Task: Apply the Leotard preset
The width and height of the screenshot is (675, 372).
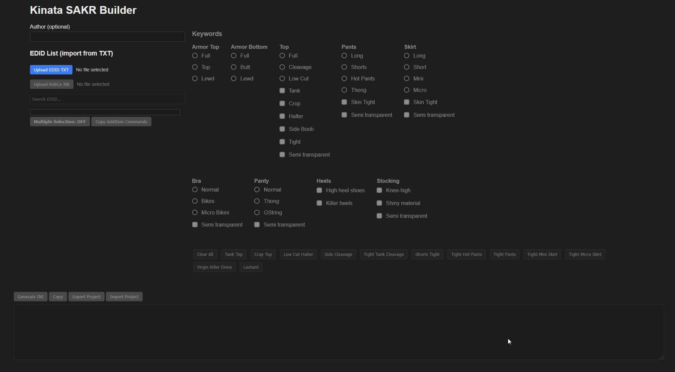Action: (x=251, y=267)
